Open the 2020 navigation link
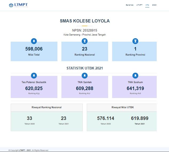 click(154, 5)
